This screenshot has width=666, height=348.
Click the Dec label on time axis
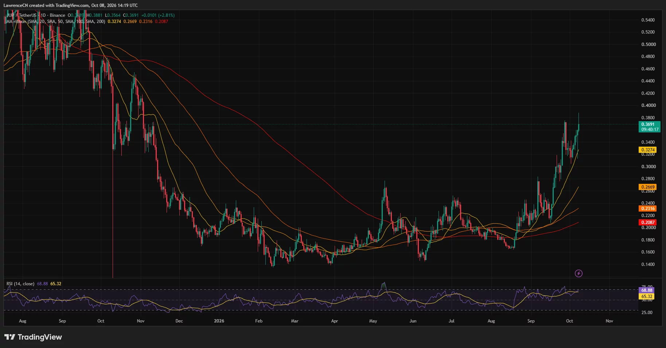pyautogui.click(x=179, y=321)
